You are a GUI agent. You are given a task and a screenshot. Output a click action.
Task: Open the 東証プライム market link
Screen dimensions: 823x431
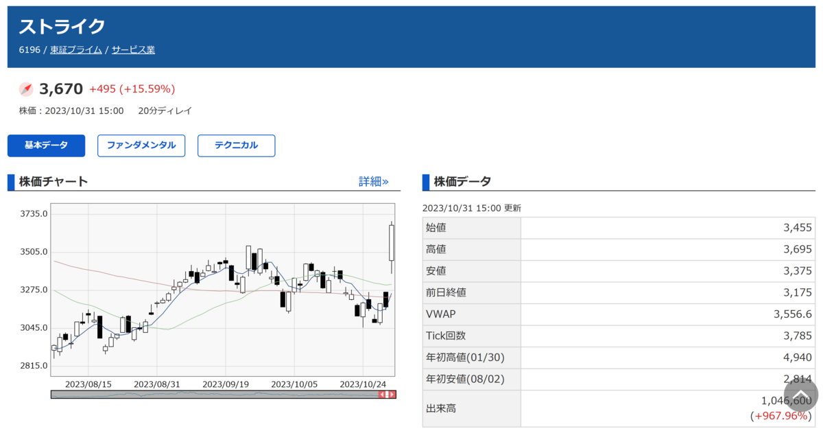[x=75, y=49]
